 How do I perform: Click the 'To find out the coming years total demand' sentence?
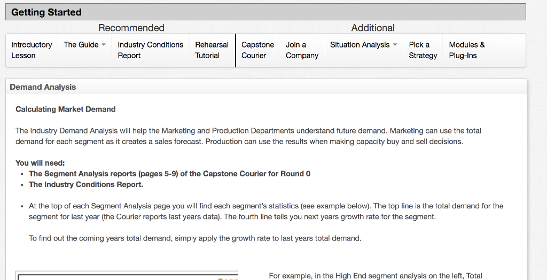click(195, 238)
